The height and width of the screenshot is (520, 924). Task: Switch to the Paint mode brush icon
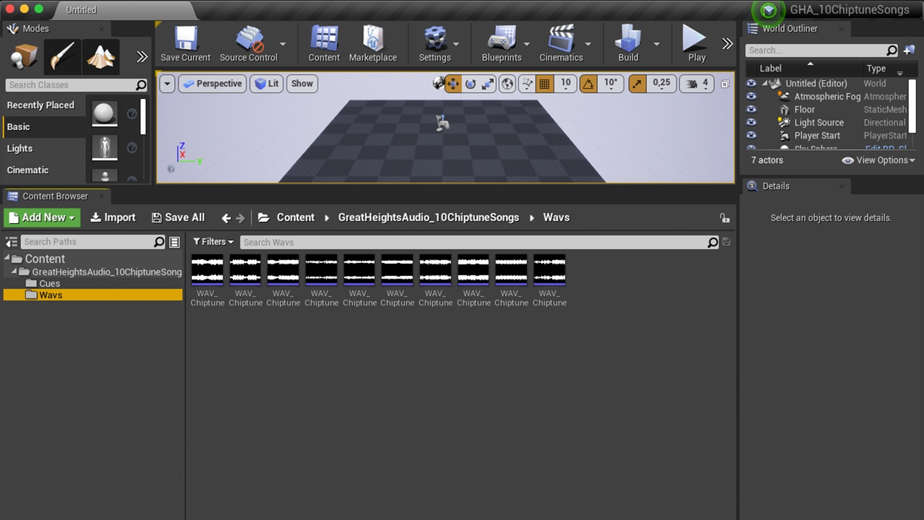tap(63, 56)
